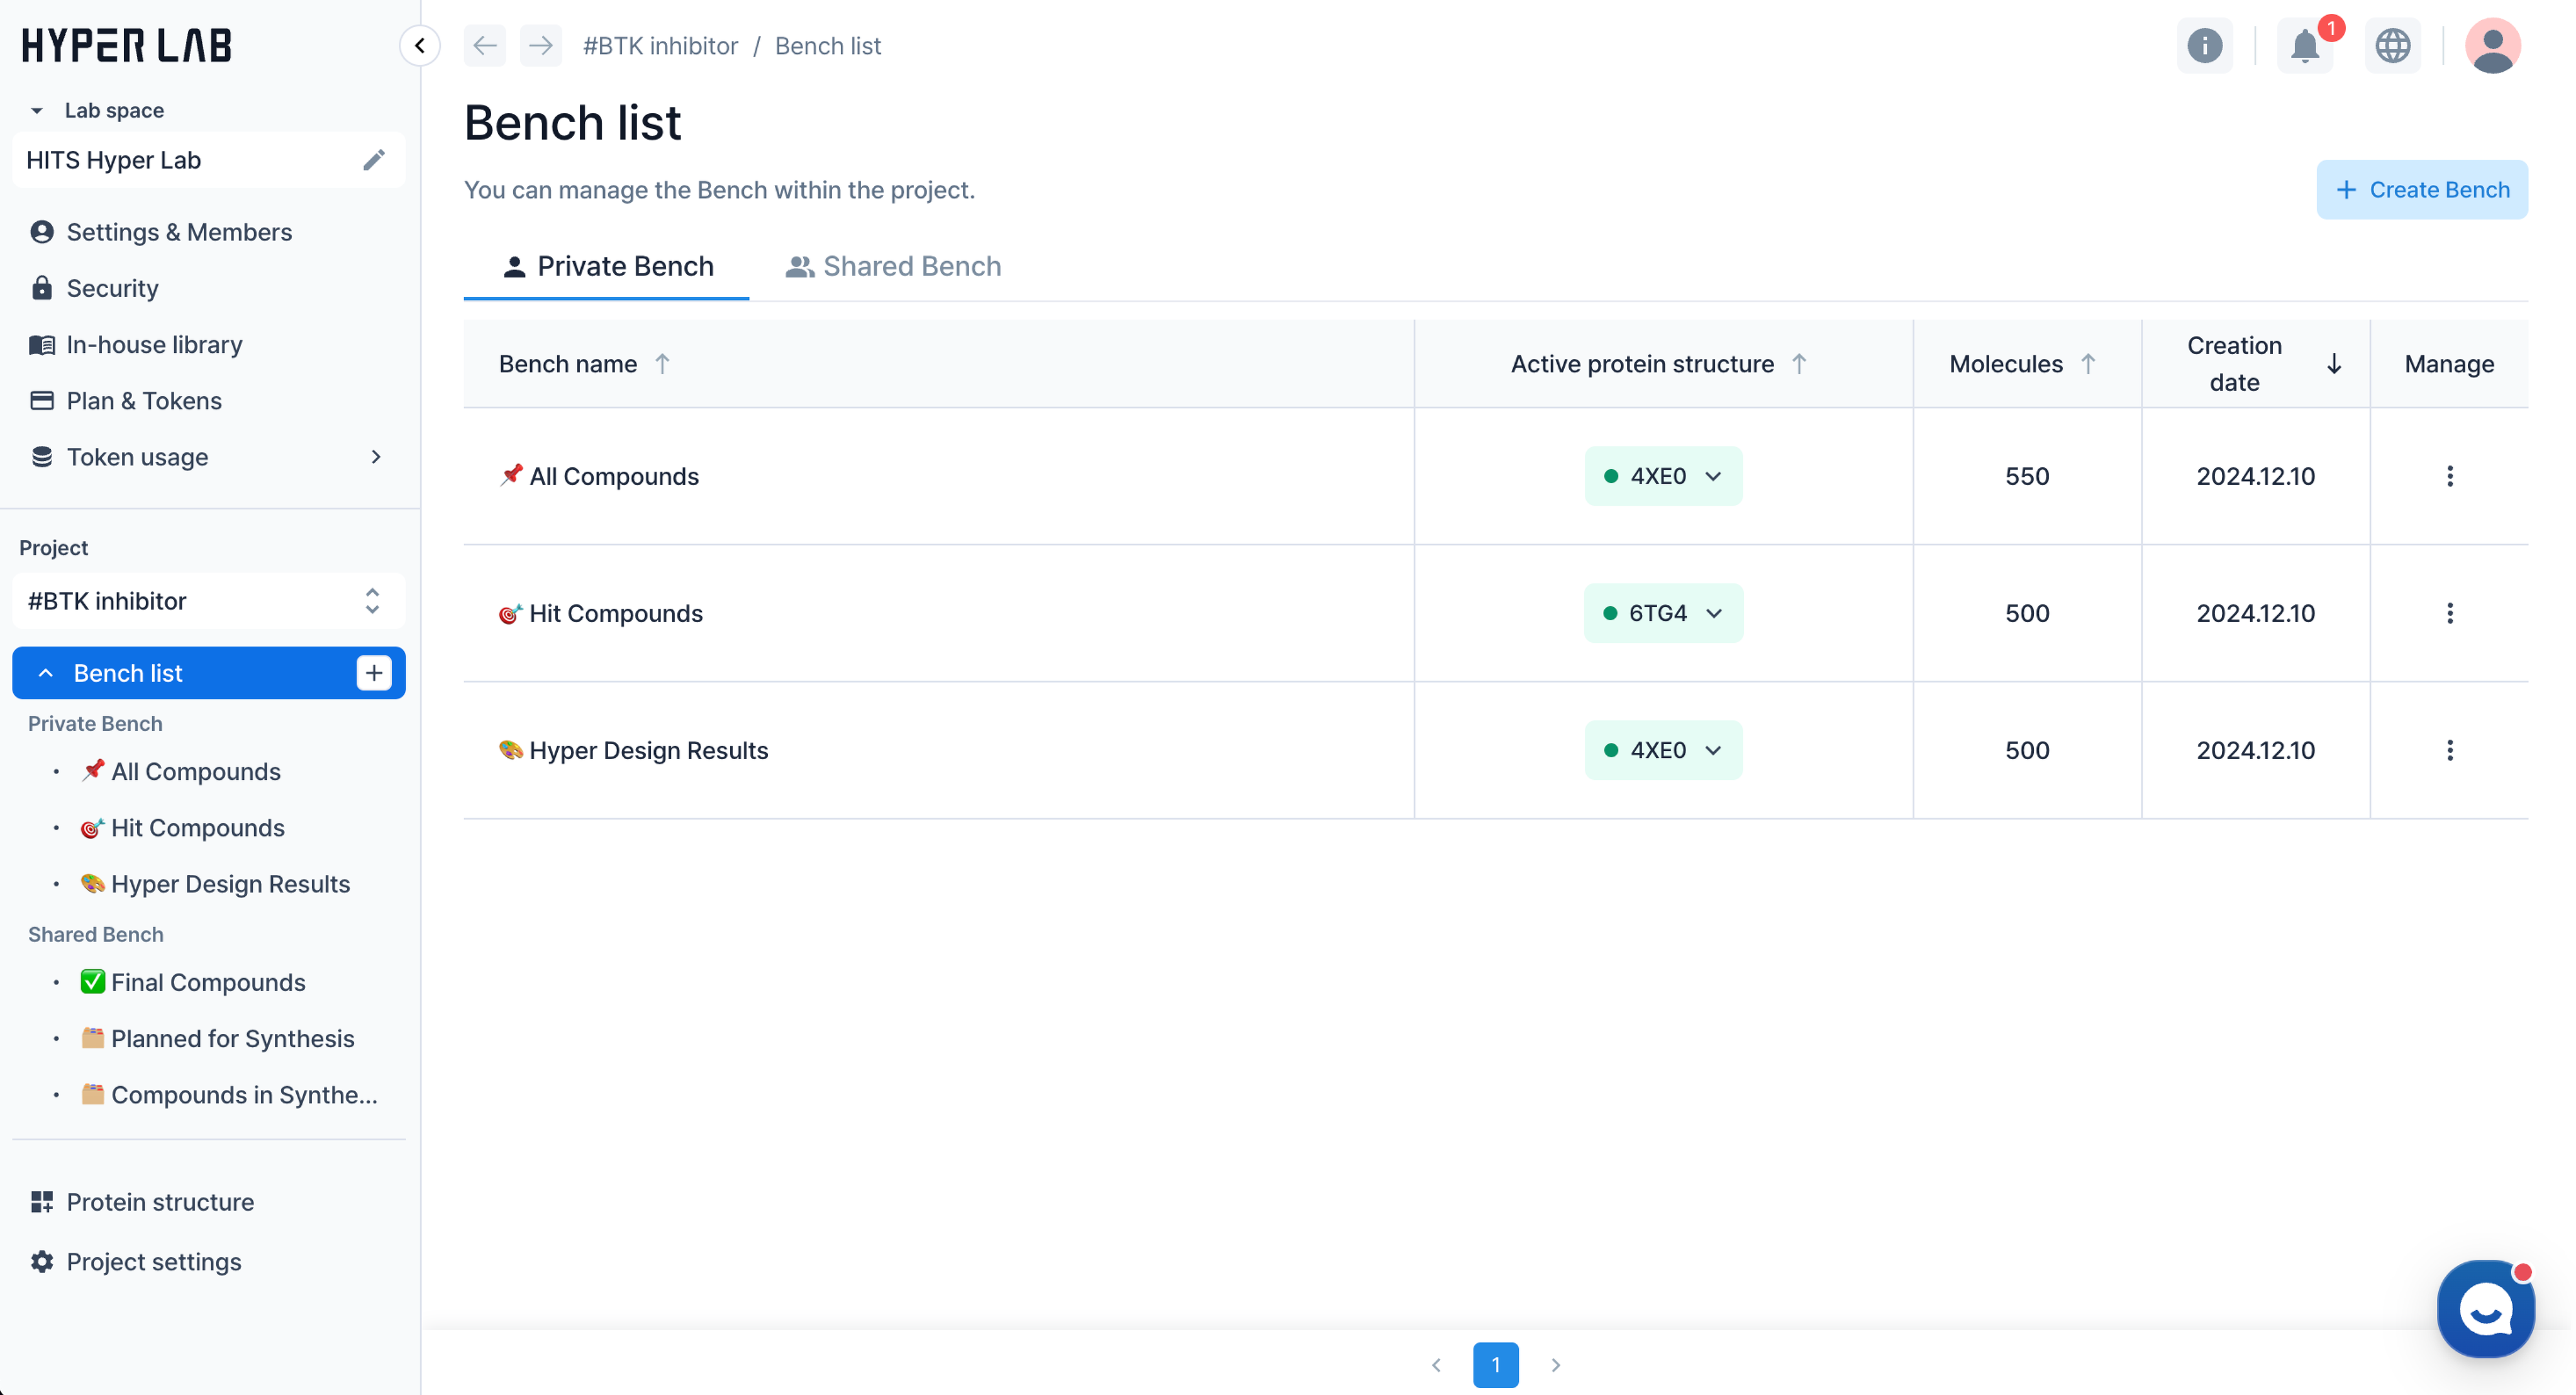Open the manage menu for Hit Compounds
Image resolution: width=2576 pixels, height=1395 pixels.
tap(2449, 613)
